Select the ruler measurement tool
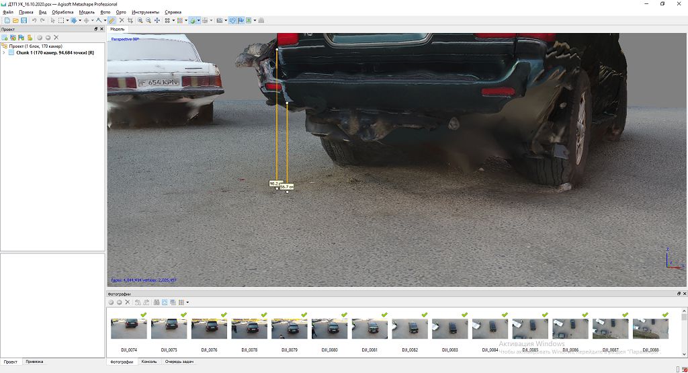 tap(112, 20)
